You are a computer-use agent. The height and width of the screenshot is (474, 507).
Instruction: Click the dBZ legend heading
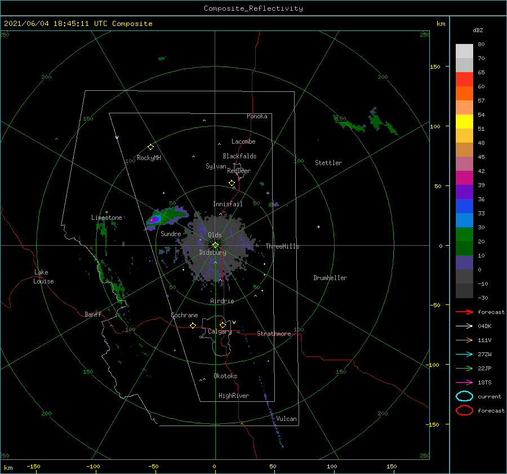pyautogui.click(x=478, y=30)
